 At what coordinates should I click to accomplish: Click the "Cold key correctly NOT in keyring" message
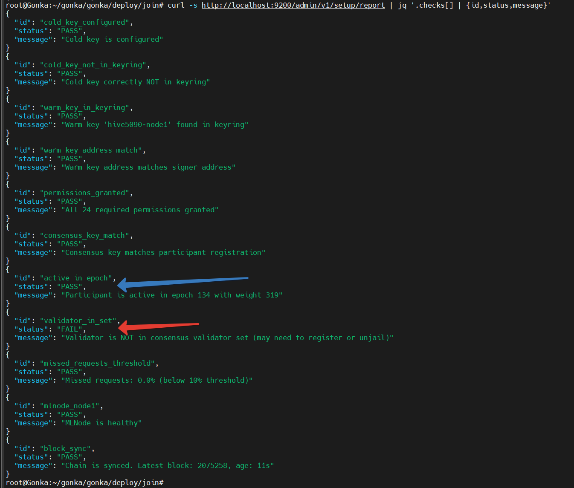(x=136, y=82)
